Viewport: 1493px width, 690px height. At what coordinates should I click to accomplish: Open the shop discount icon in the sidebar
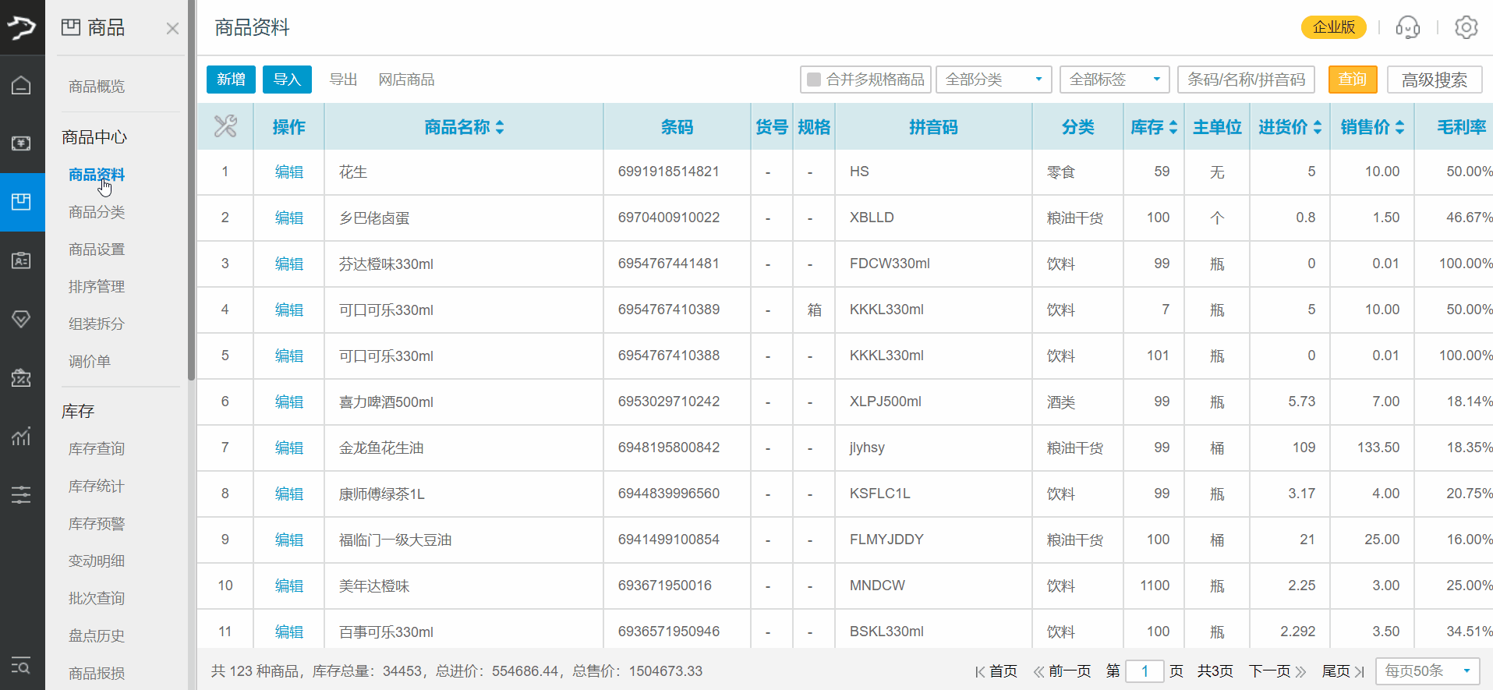click(x=22, y=377)
